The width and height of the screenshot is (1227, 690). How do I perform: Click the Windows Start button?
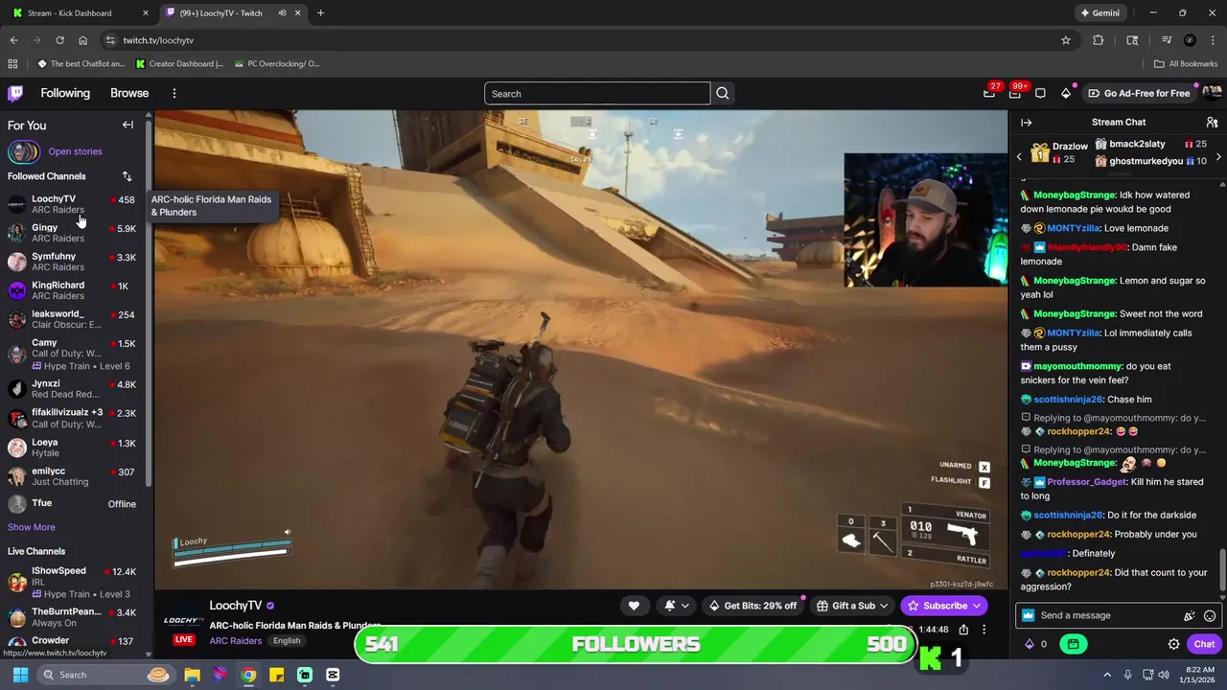(x=20, y=675)
